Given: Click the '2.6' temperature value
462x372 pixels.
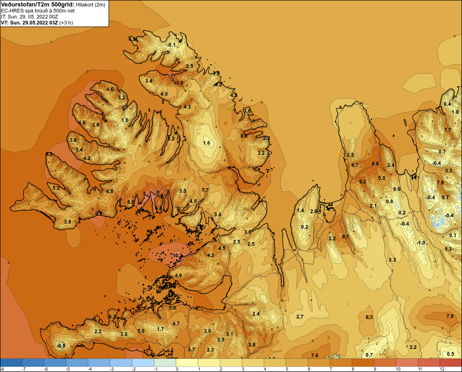Looking at the screenshot, I should pos(314,211).
